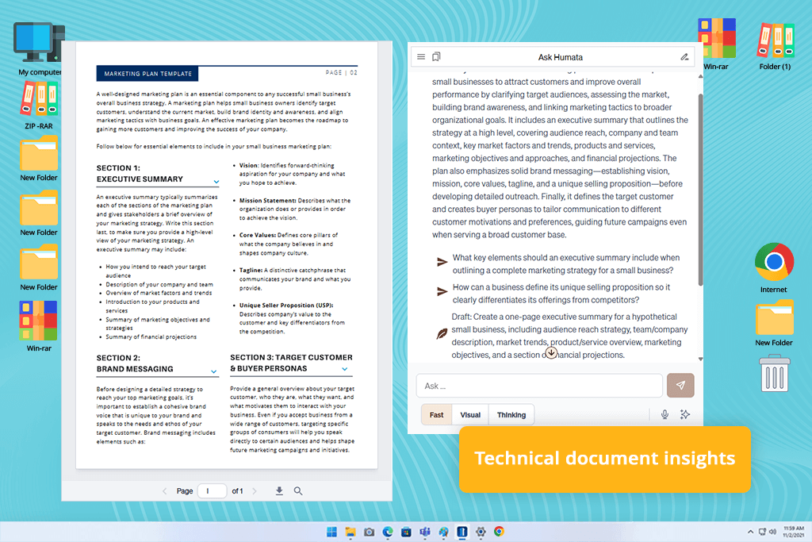Image resolution: width=812 pixels, height=542 pixels.
Task: Select the Thinking response mode
Action: coord(511,415)
